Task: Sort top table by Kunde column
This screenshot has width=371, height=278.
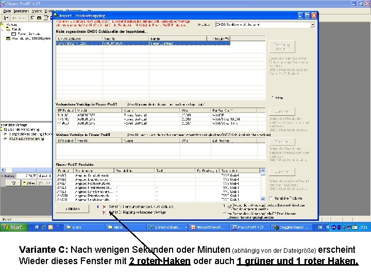Action: click(x=178, y=39)
